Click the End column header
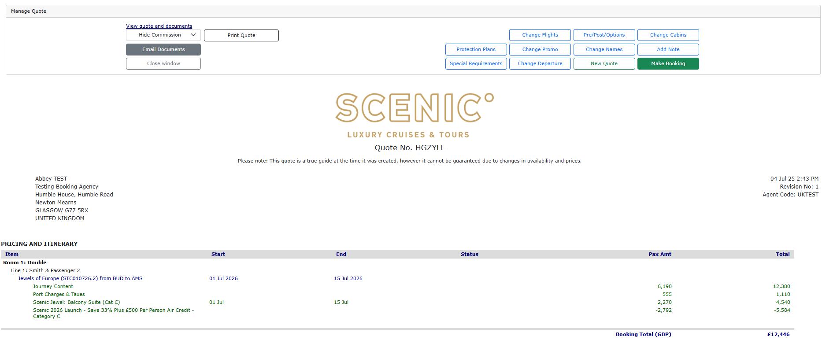Image resolution: width=822 pixels, height=344 pixels. click(x=341, y=254)
